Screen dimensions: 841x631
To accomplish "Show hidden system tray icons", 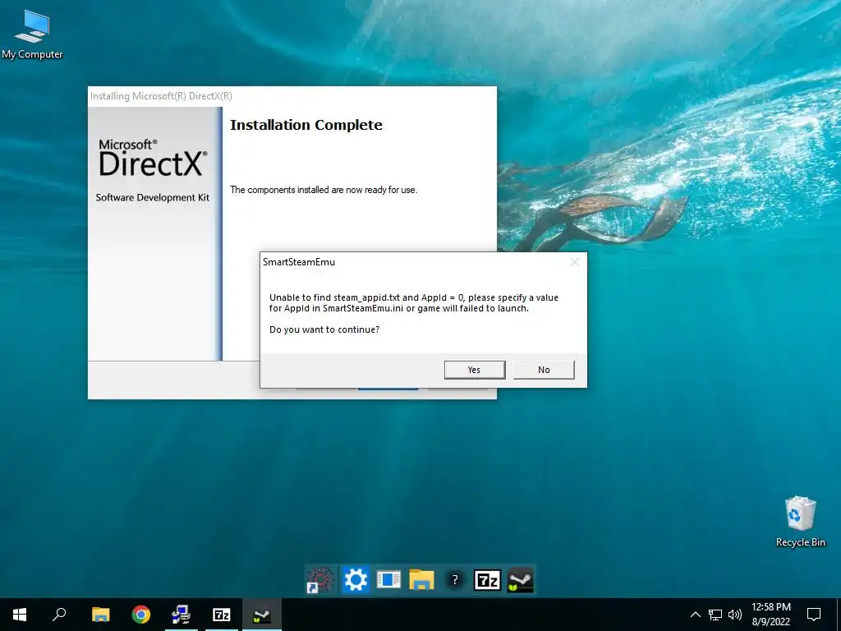I will pyautogui.click(x=695, y=615).
